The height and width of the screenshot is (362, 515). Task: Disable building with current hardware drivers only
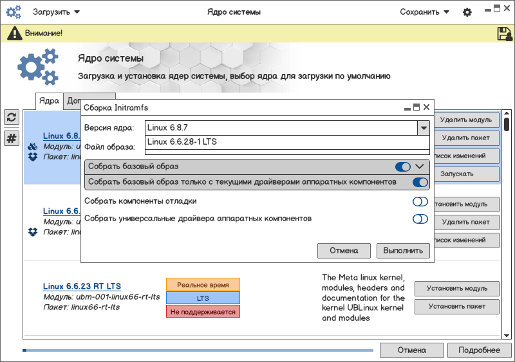[420, 183]
